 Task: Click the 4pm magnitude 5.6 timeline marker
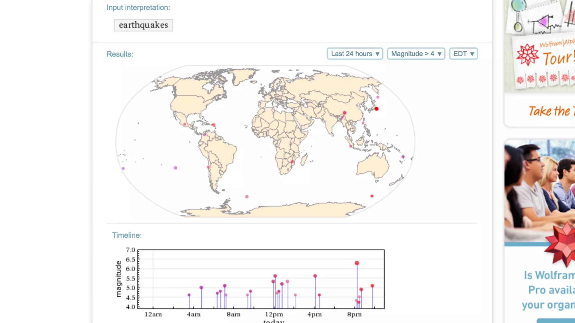pyautogui.click(x=315, y=276)
